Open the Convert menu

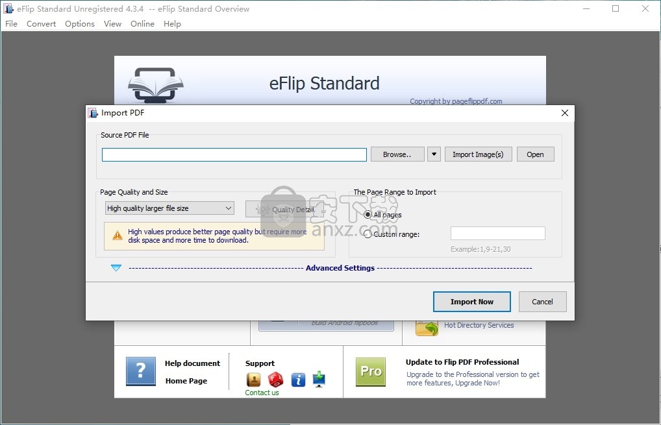tap(41, 24)
